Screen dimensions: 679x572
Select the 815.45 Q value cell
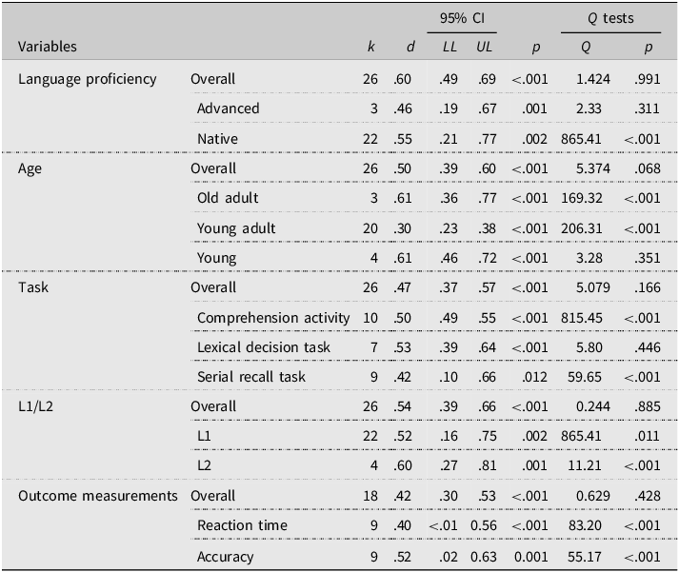pyautogui.click(x=581, y=318)
